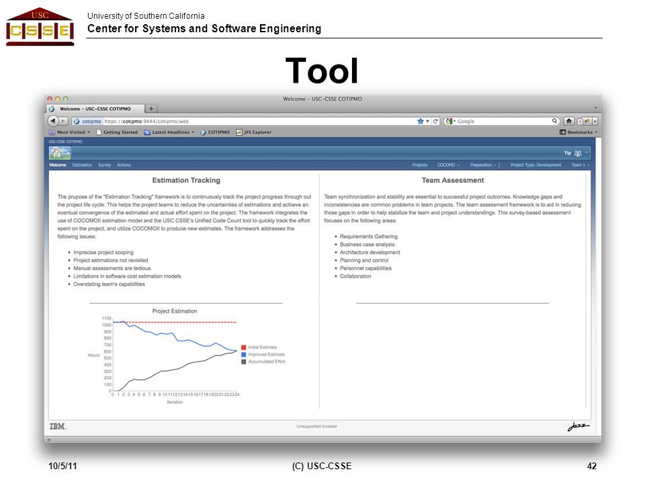
Task: Open the new tab plus button
Action: [x=151, y=109]
